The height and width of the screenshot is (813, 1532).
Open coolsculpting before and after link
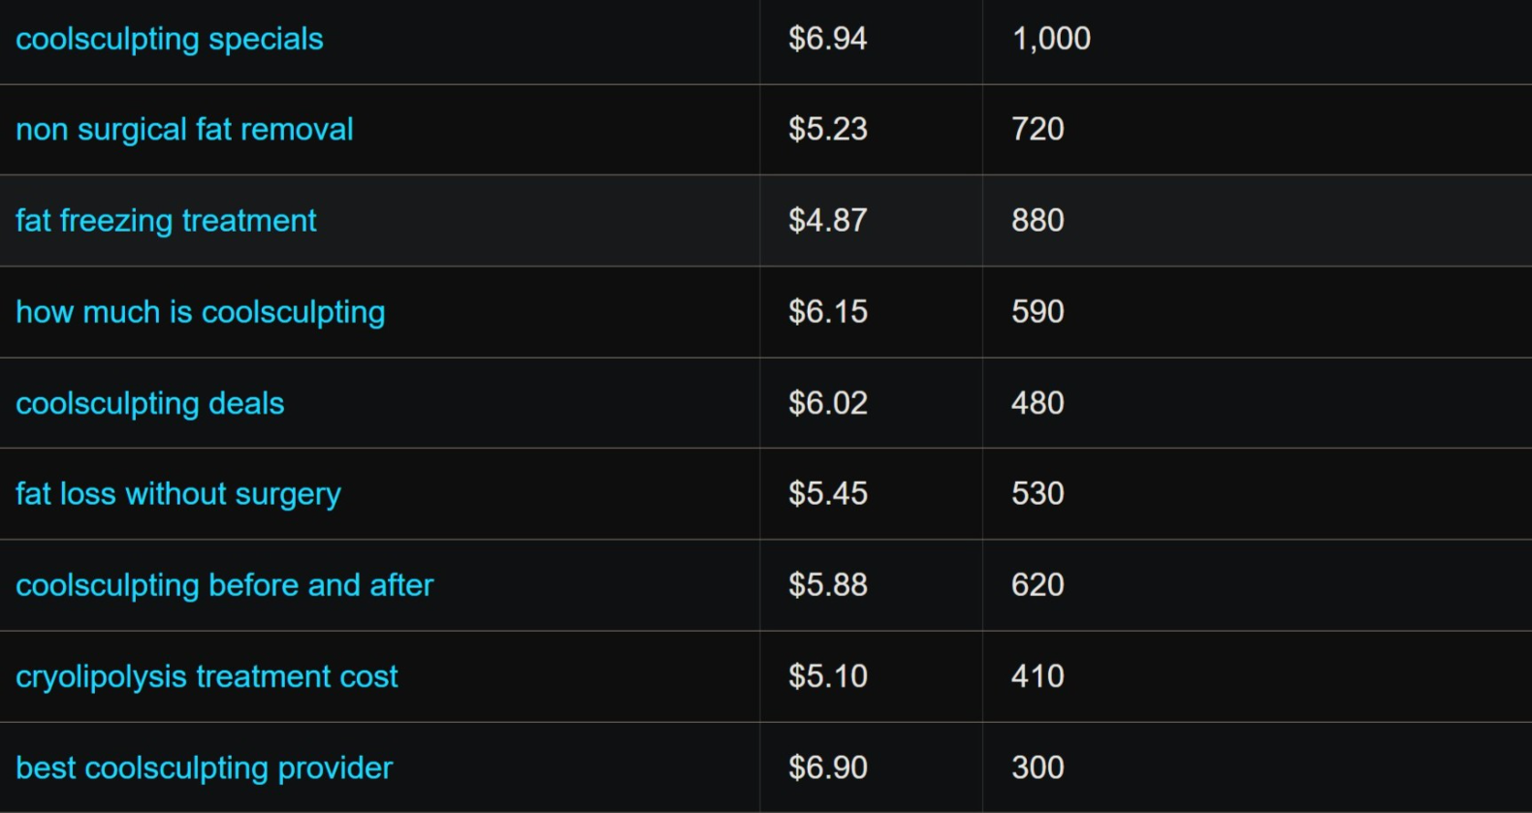click(x=225, y=585)
